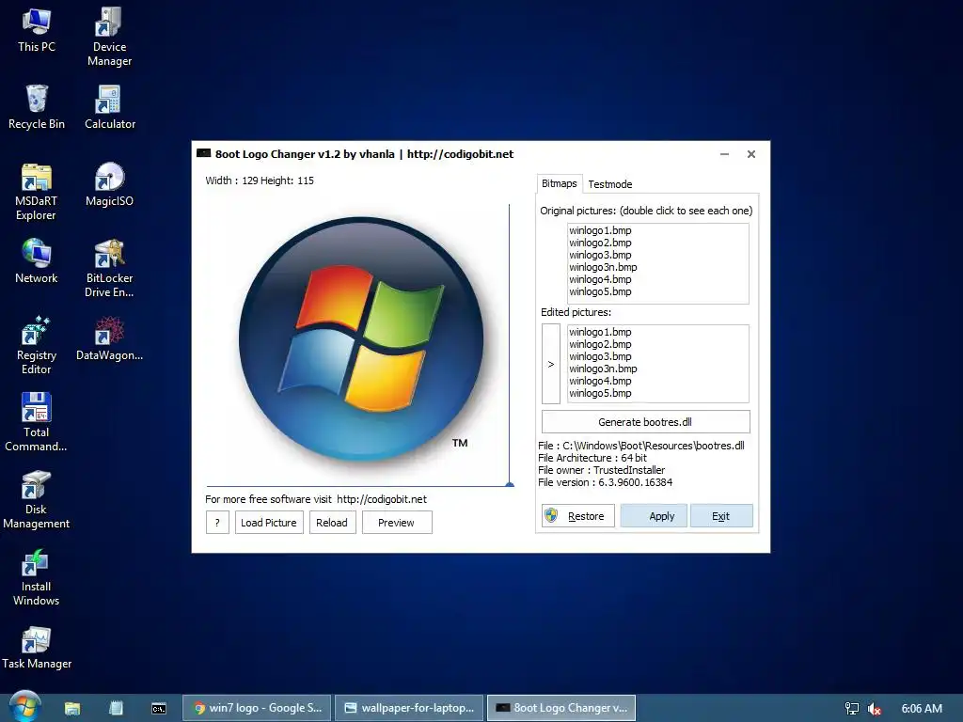Viewport: 963px width, 722px height.
Task: Open This PC desktop icon
Action: [37, 31]
